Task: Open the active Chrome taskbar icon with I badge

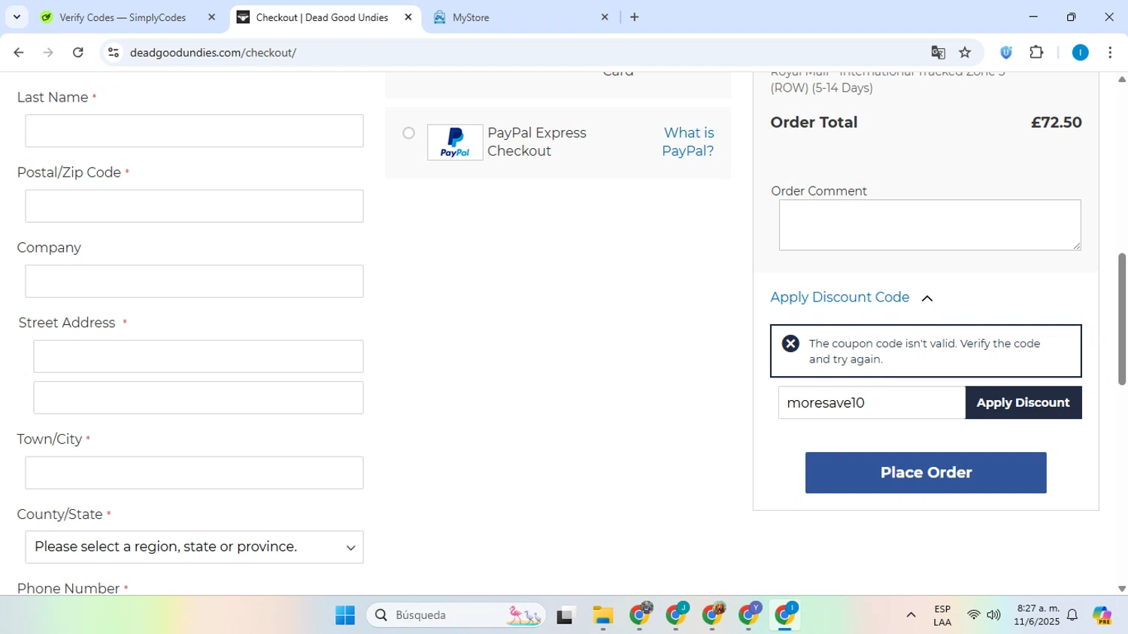Action: click(786, 614)
